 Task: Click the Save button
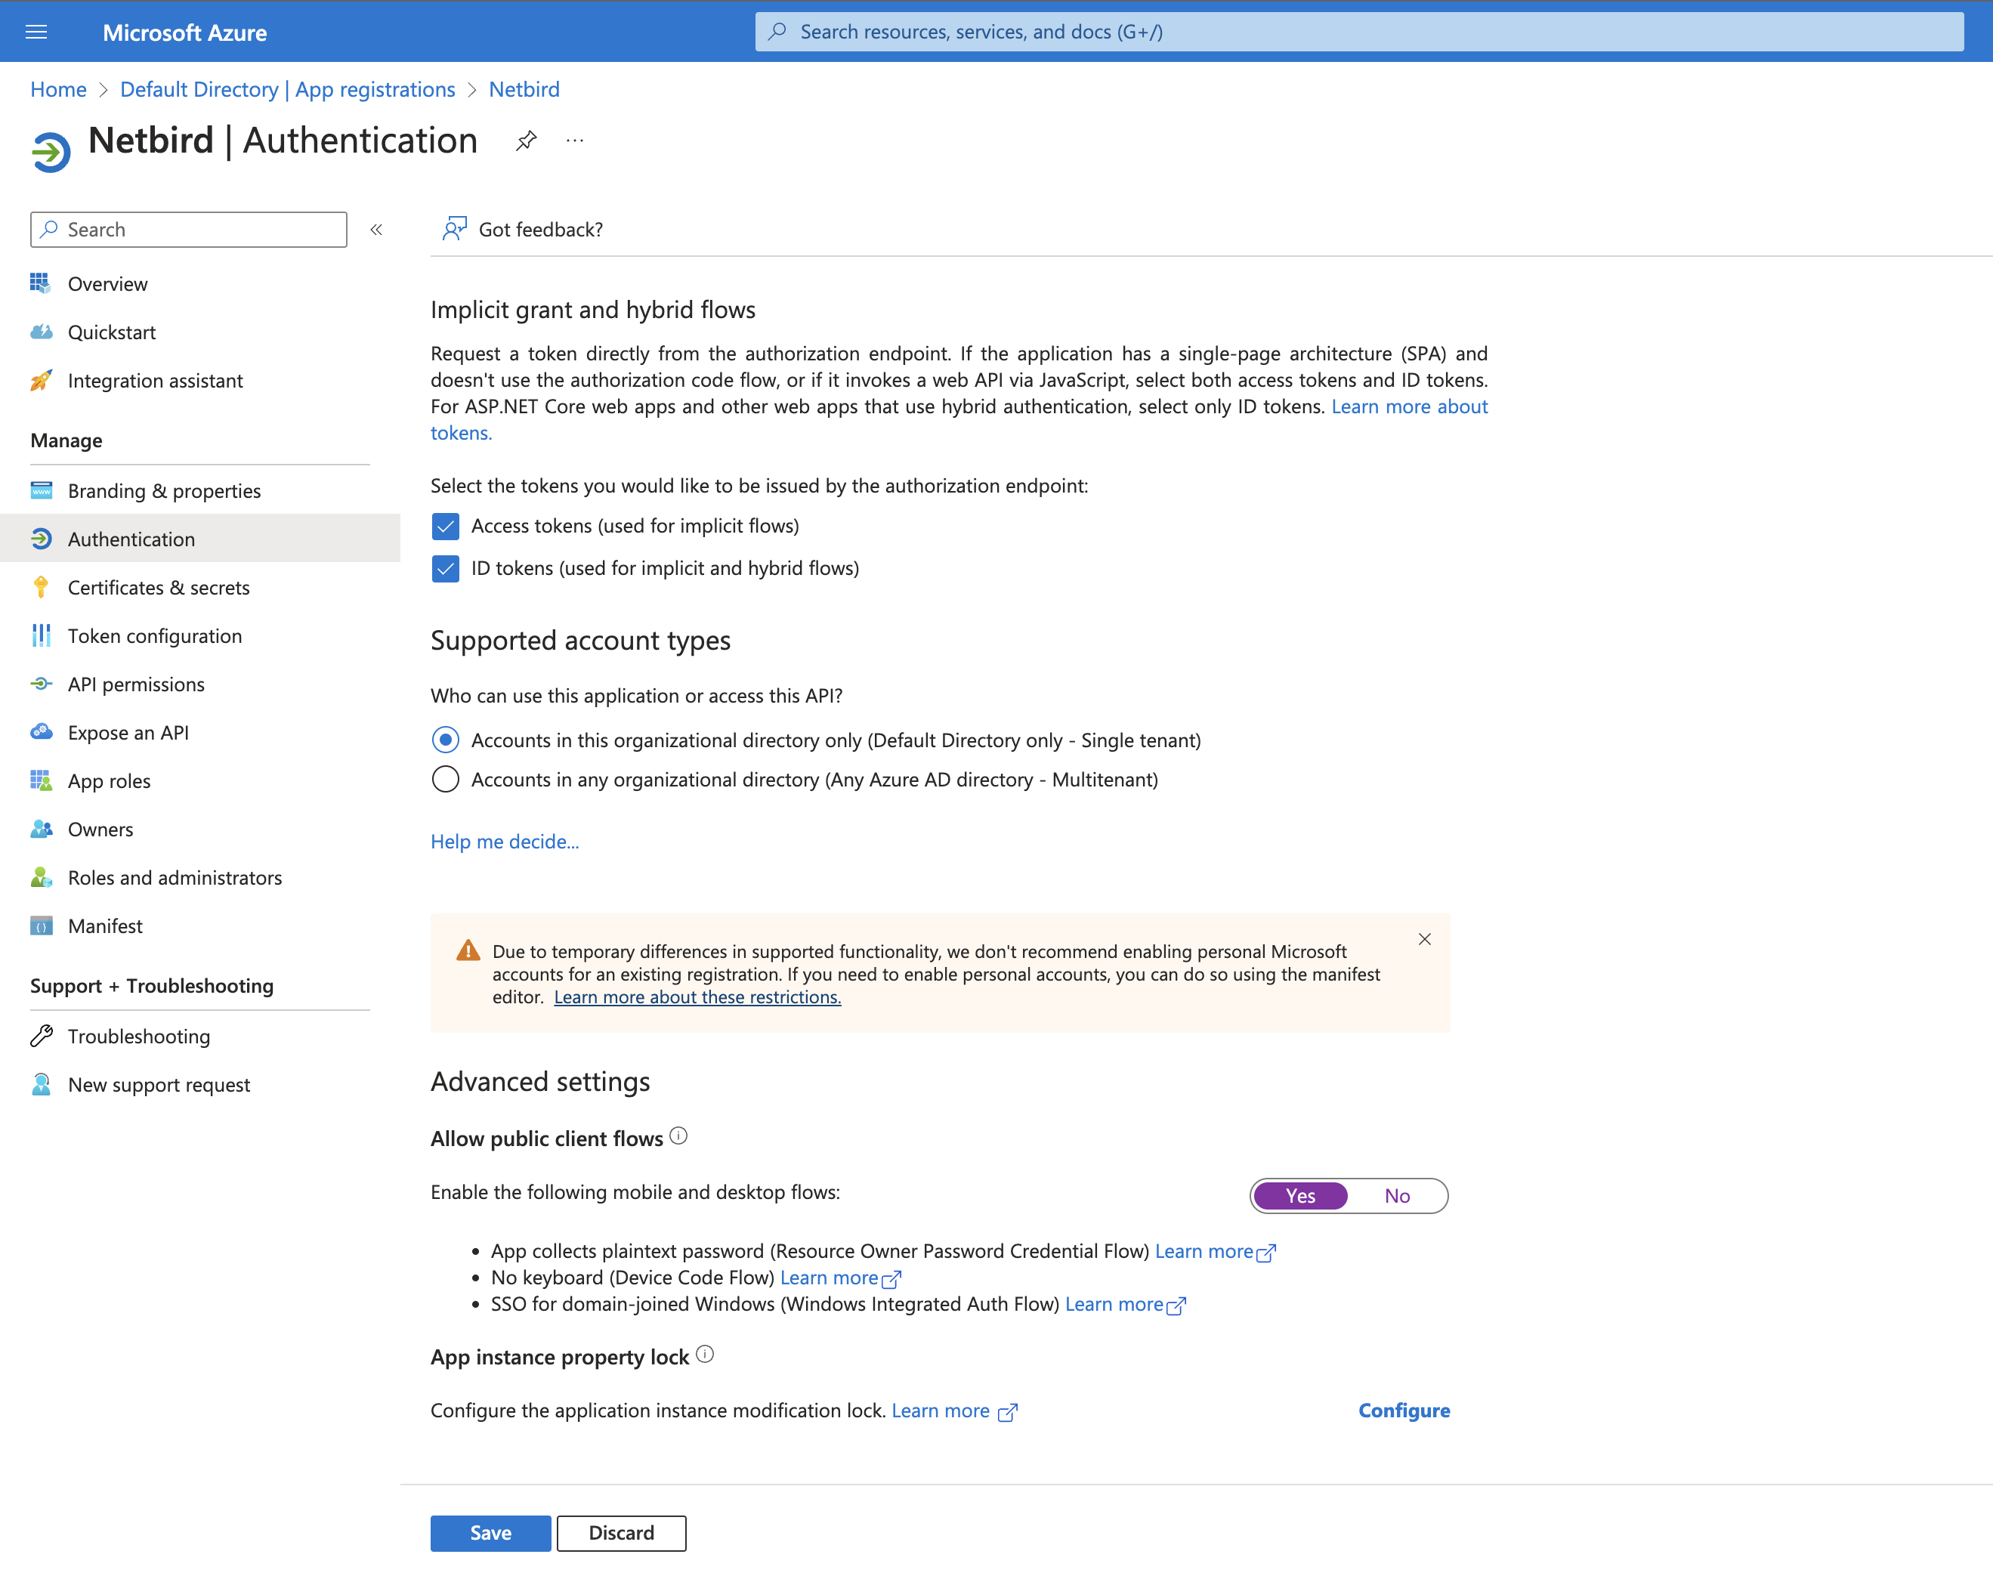point(490,1533)
